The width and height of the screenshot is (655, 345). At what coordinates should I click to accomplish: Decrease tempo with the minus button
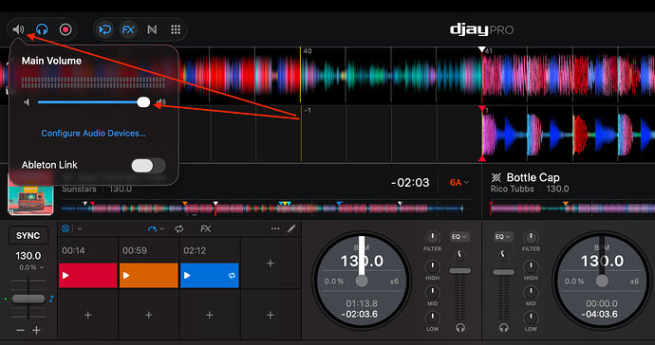pos(20,330)
